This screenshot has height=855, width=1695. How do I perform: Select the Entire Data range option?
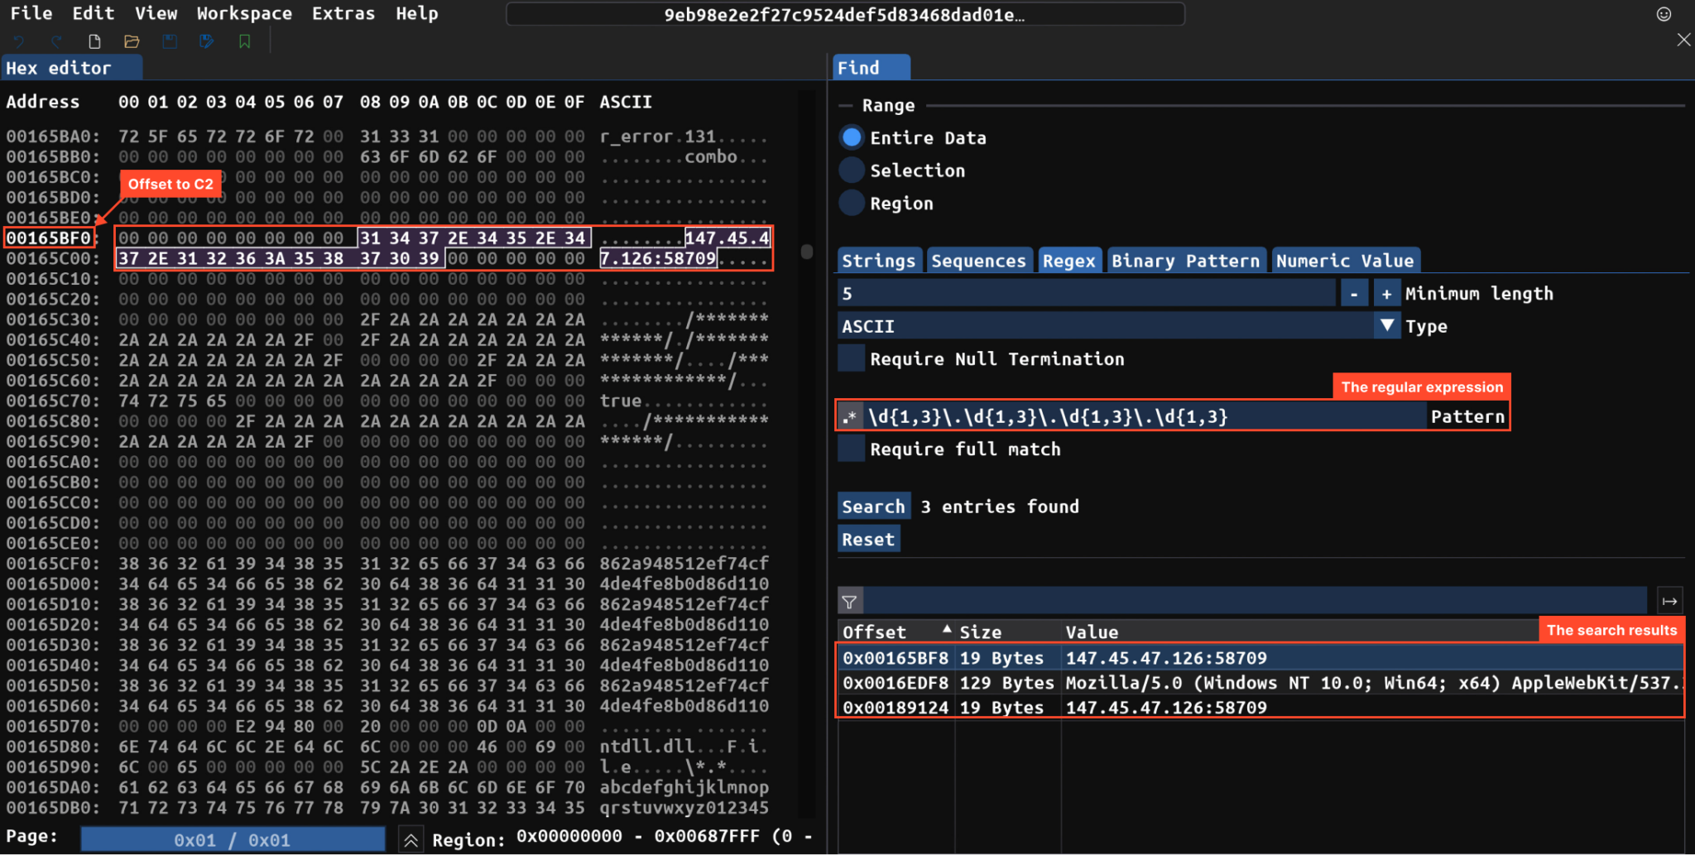click(852, 137)
